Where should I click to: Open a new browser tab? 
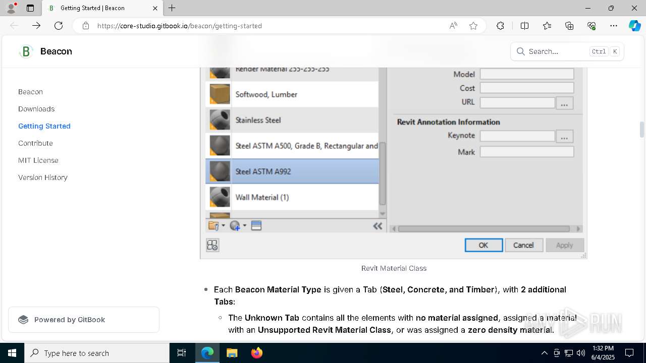coord(172,8)
